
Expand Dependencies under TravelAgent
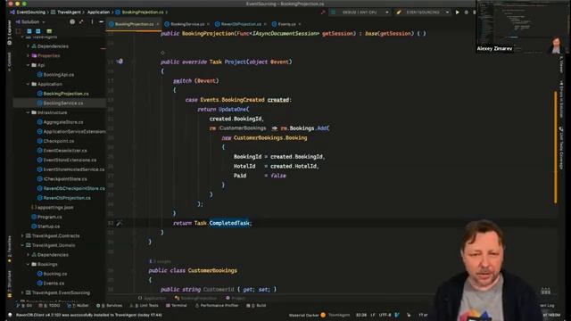click(28, 46)
